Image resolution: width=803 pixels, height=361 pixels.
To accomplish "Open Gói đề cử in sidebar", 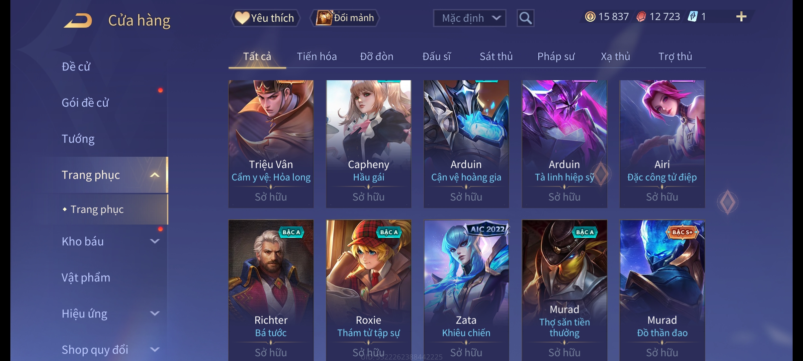I will pyautogui.click(x=85, y=103).
